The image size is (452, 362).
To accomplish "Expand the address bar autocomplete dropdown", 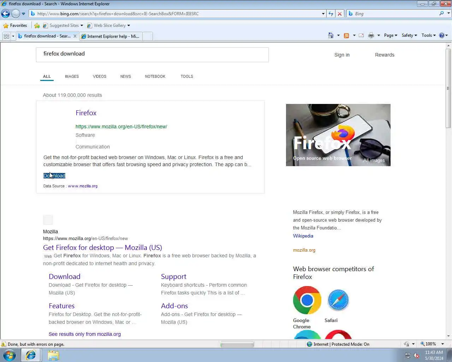I will click(x=323, y=14).
